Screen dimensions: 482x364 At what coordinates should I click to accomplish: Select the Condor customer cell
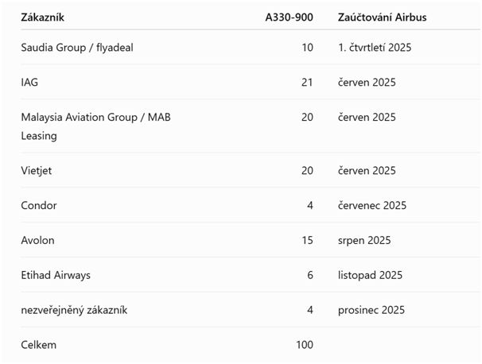click(39, 205)
